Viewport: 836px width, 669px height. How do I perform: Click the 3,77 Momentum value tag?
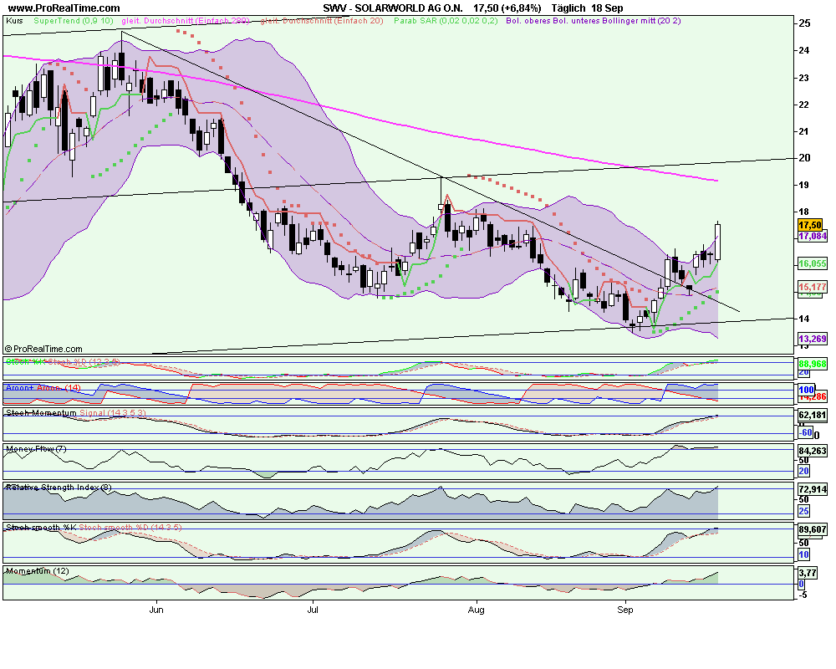coord(808,573)
